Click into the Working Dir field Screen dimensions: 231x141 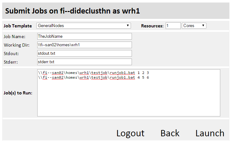coord(84,45)
